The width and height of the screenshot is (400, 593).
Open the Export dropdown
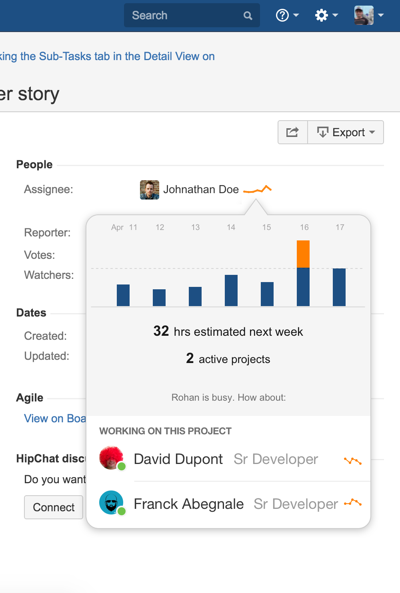coord(372,132)
